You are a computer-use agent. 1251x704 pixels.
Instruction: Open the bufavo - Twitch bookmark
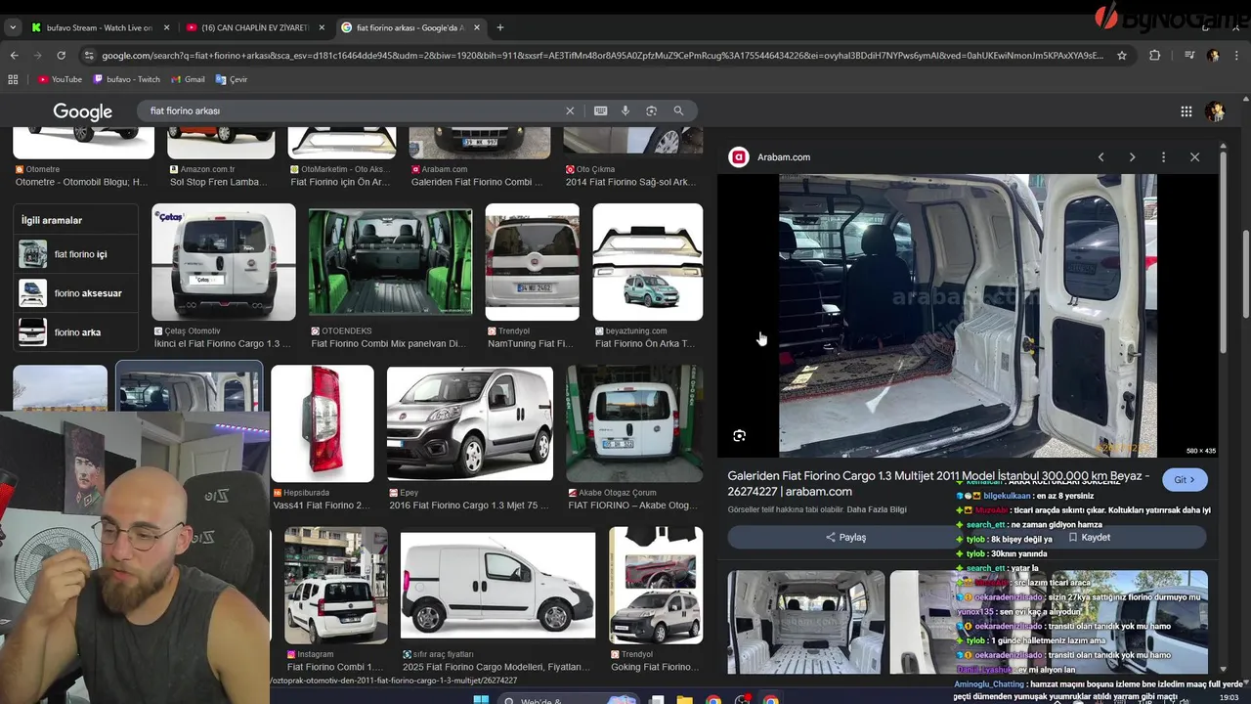126,79
